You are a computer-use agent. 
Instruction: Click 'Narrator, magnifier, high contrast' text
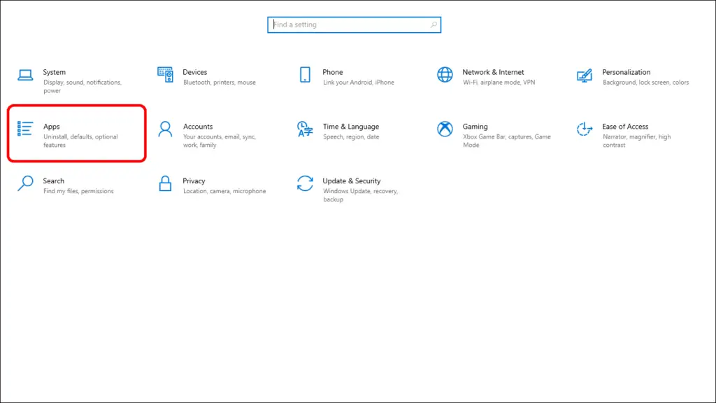636,141
